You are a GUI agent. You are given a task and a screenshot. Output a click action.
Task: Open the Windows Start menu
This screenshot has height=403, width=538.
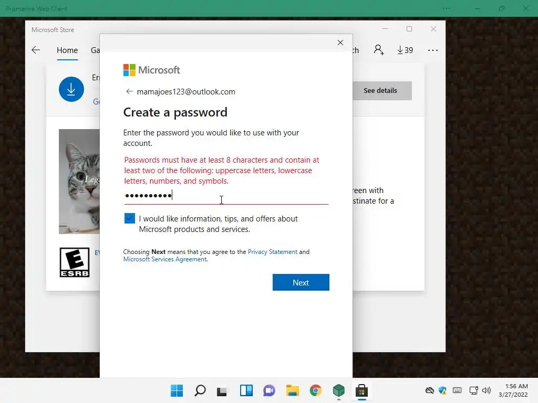coord(177,390)
